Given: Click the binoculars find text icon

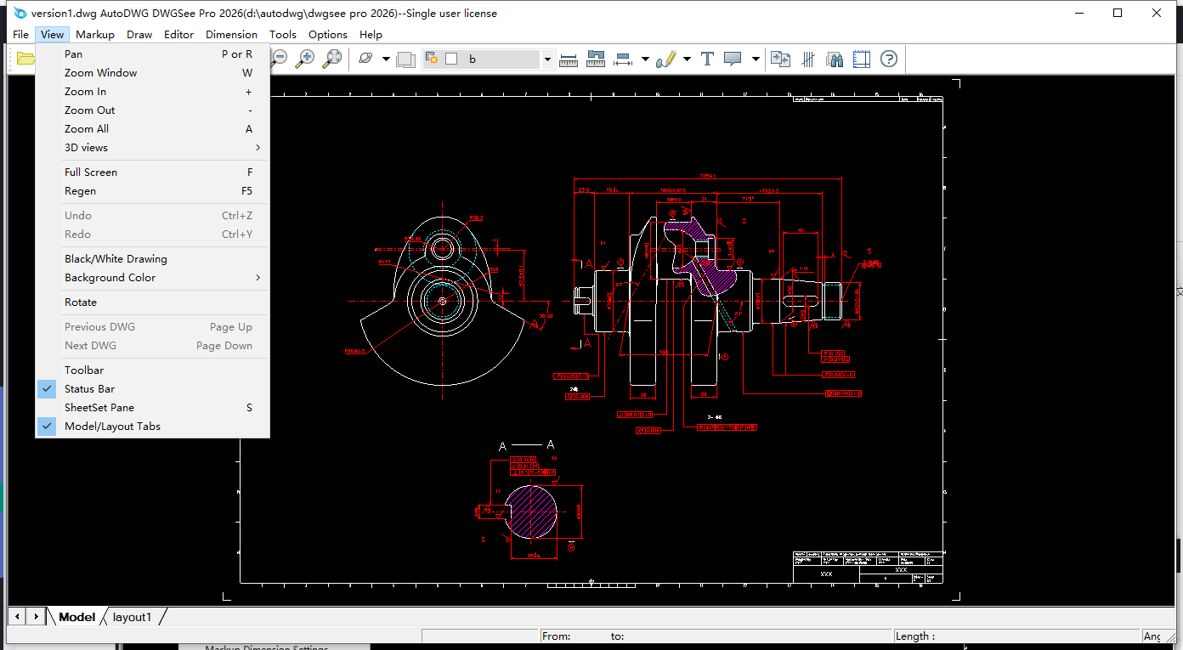Looking at the screenshot, I should tap(835, 59).
